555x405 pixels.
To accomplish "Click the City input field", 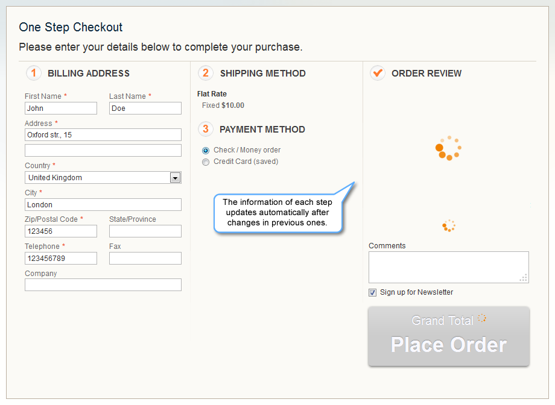I will (103, 205).
